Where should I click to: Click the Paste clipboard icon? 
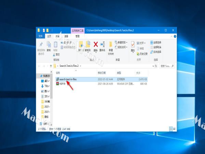pyautogui.click(x=56, y=44)
